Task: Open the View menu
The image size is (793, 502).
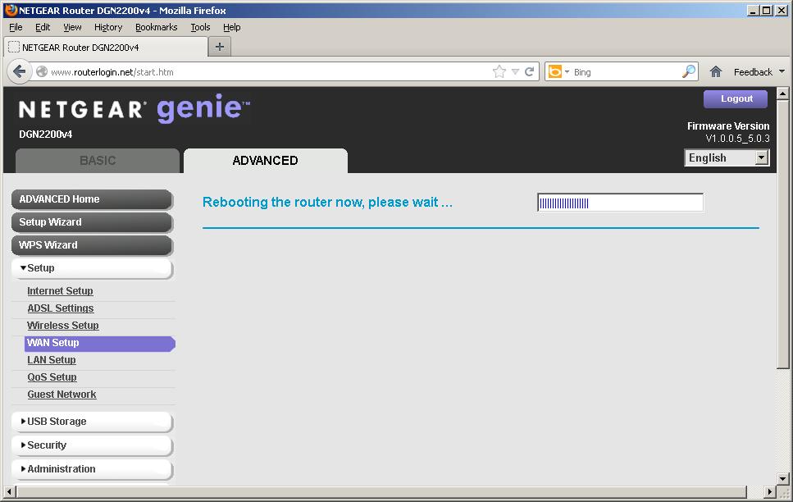Action: pos(72,27)
